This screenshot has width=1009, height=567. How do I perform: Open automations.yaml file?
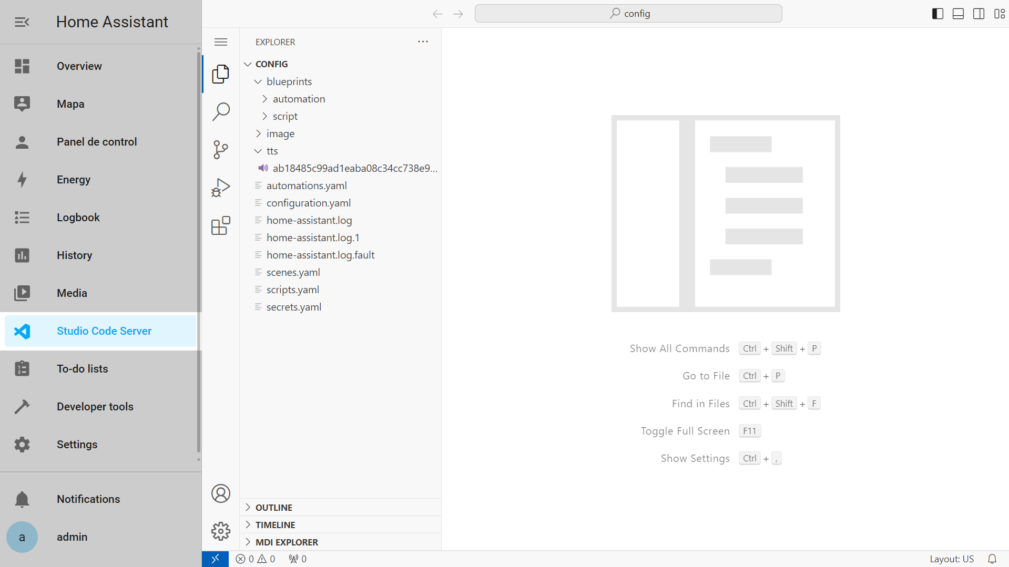pyautogui.click(x=340, y=185)
